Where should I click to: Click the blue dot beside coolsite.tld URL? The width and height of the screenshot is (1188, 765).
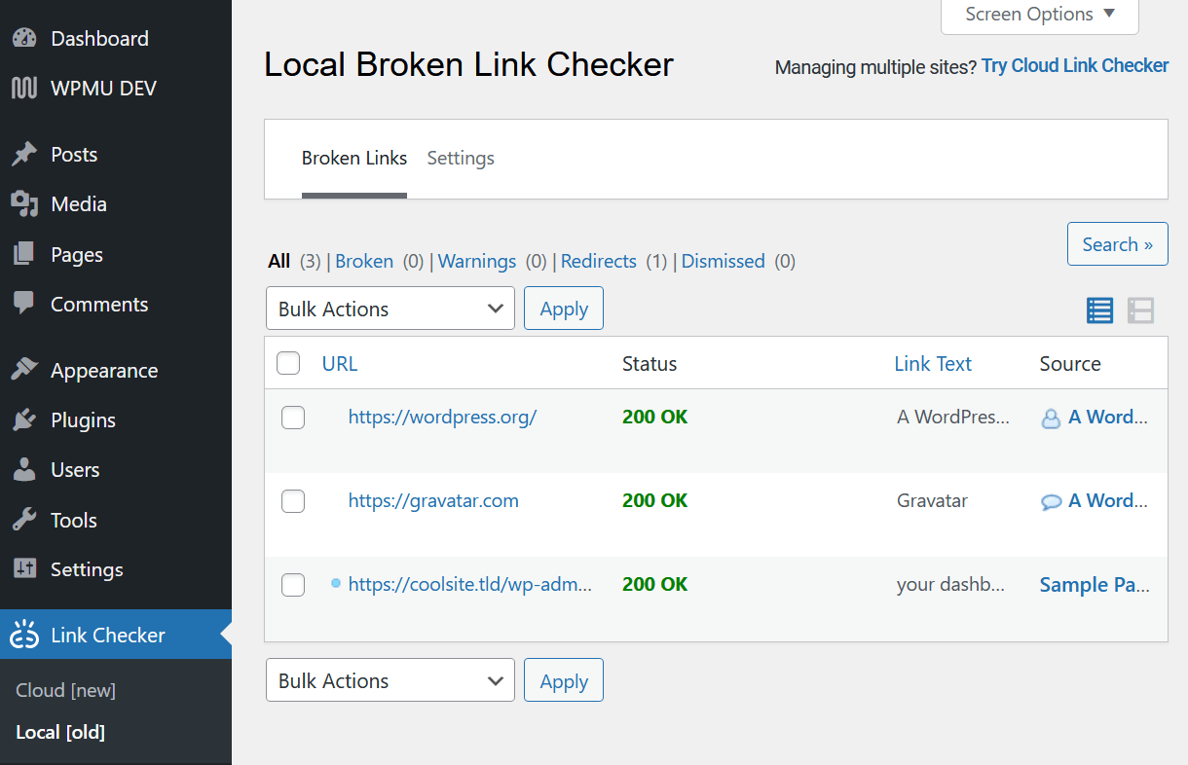pos(336,583)
